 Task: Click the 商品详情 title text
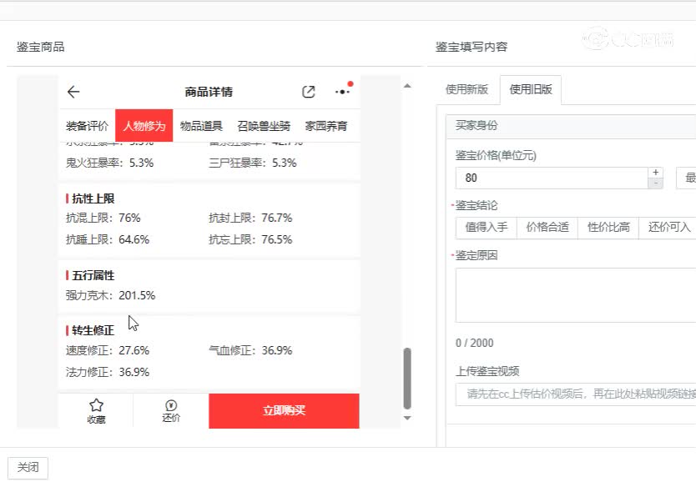tap(209, 92)
